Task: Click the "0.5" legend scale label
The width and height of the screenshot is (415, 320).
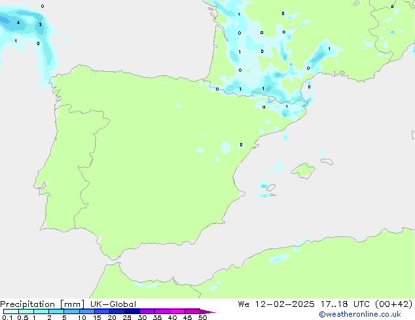Action: pyautogui.click(x=23, y=317)
